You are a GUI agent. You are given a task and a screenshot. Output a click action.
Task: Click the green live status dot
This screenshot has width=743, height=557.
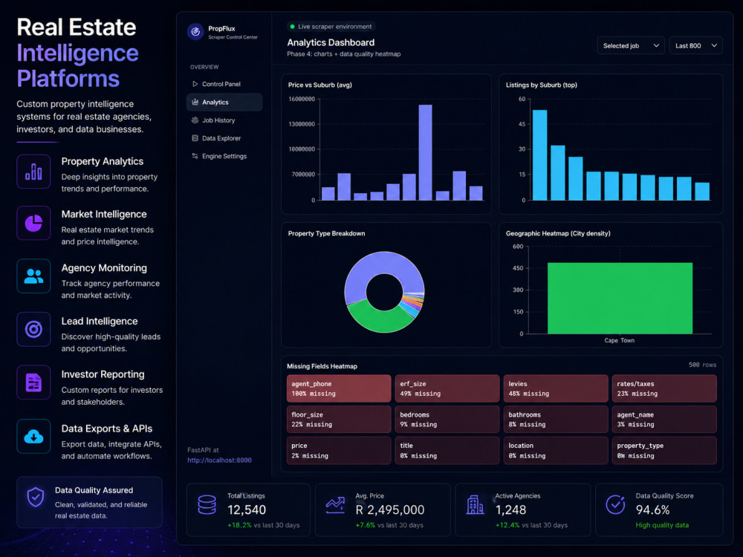click(x=292, y=27)
